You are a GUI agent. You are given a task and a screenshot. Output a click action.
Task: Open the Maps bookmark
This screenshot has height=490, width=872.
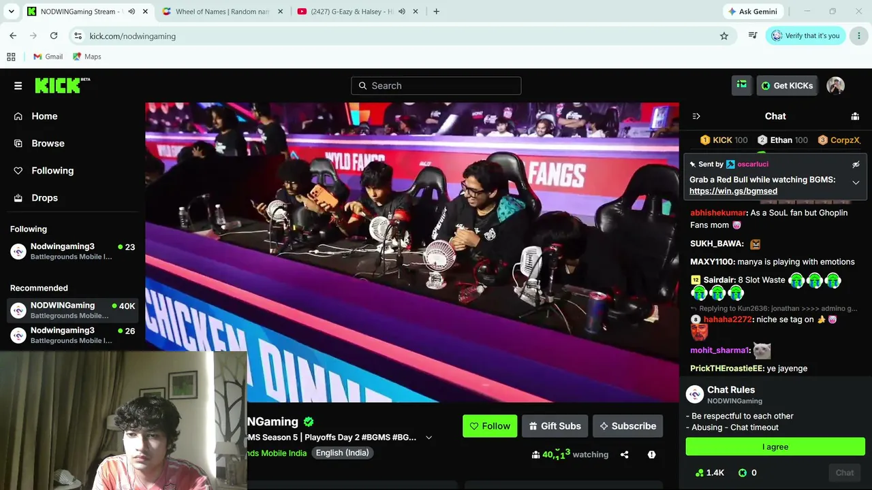(x=87, y=56)
